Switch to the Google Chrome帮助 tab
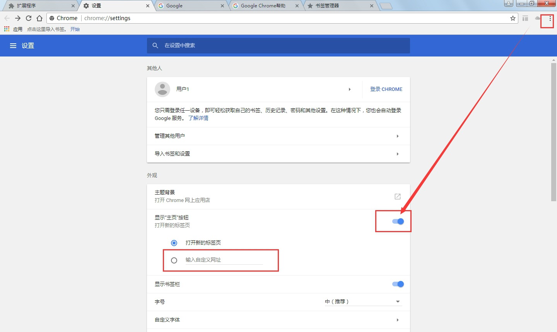 [263, 6]
